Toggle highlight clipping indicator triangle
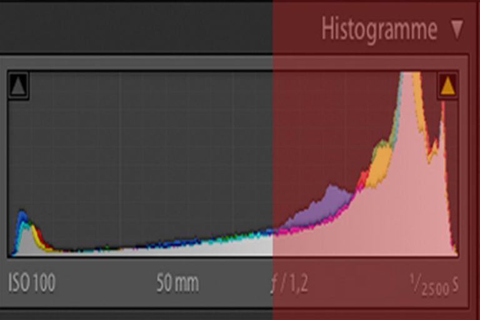Screen dimensions: 480x320 447,86
